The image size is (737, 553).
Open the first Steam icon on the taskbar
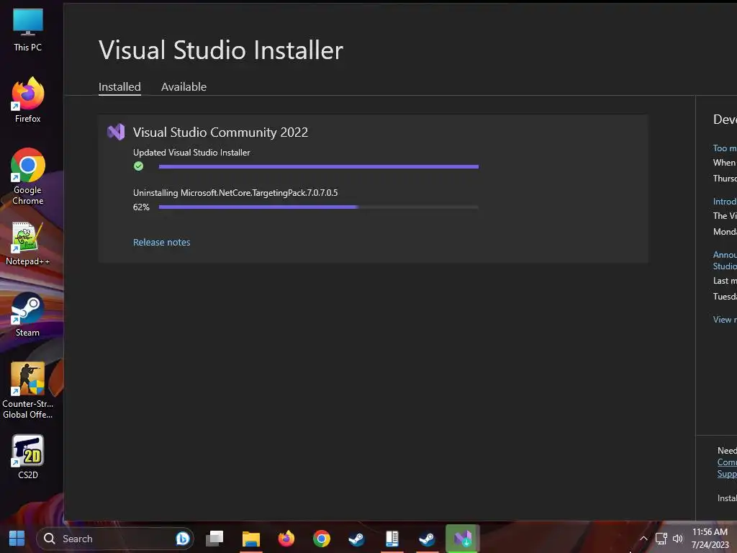click(x=357, y=539)
